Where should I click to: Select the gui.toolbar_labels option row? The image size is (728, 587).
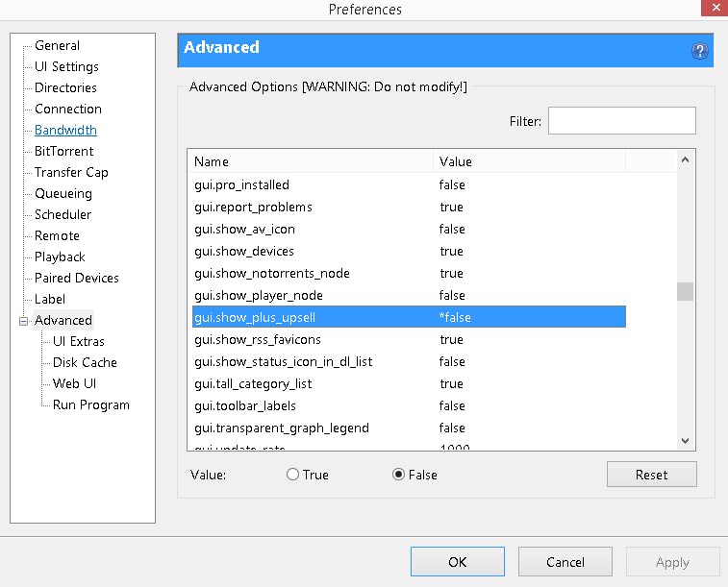[245, 405]
